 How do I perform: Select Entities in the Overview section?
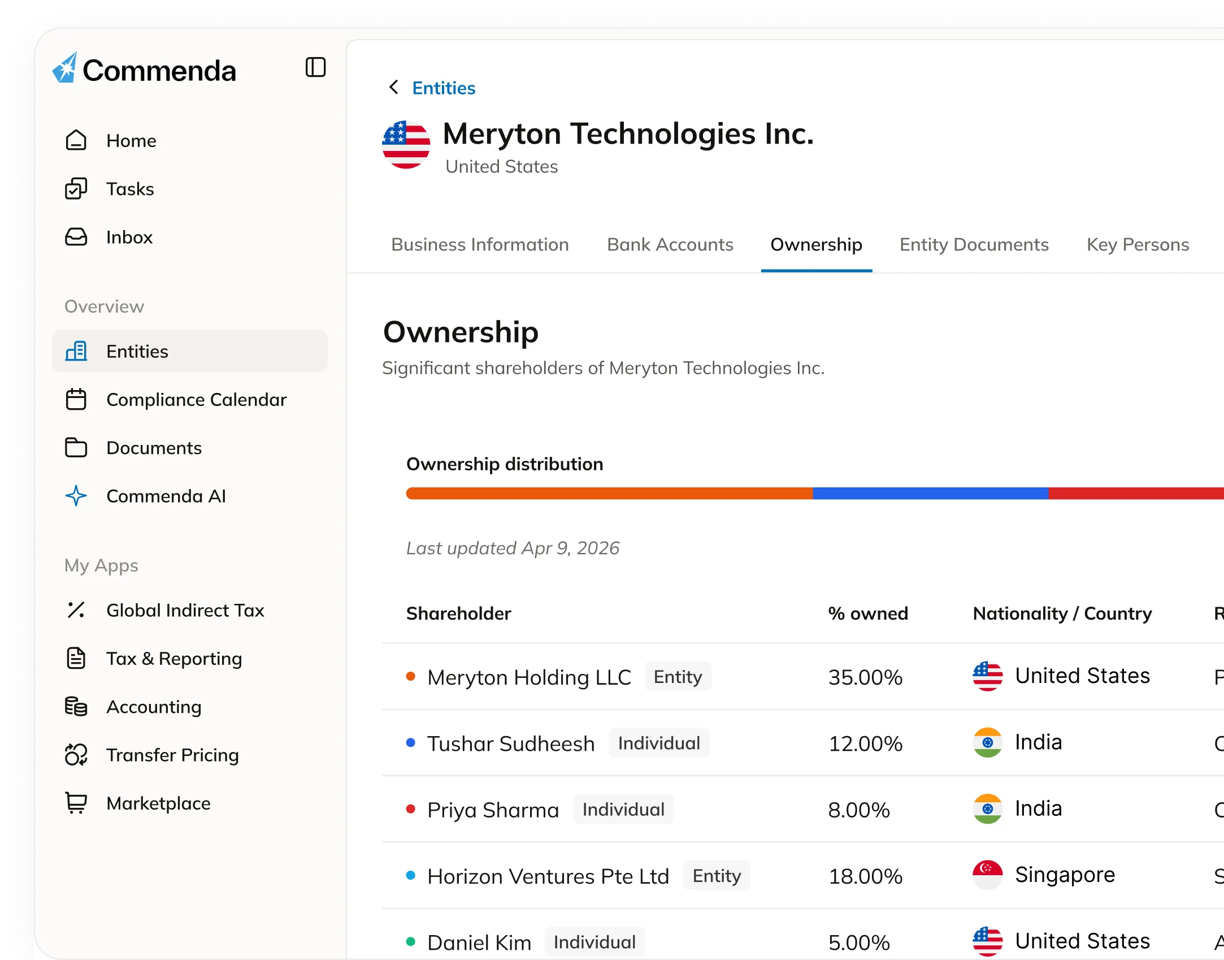189,351
